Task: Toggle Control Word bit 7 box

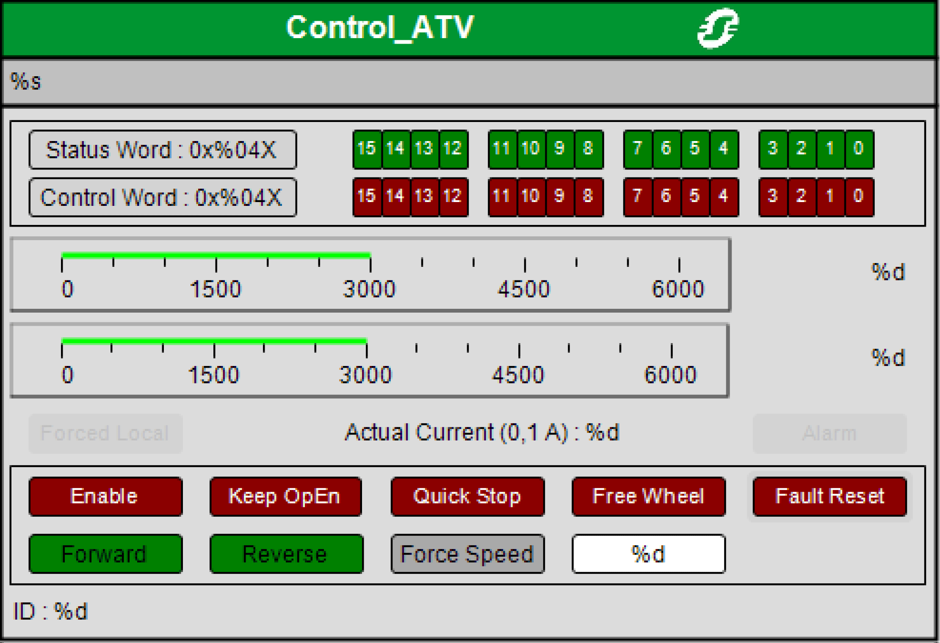Action: 638,197
